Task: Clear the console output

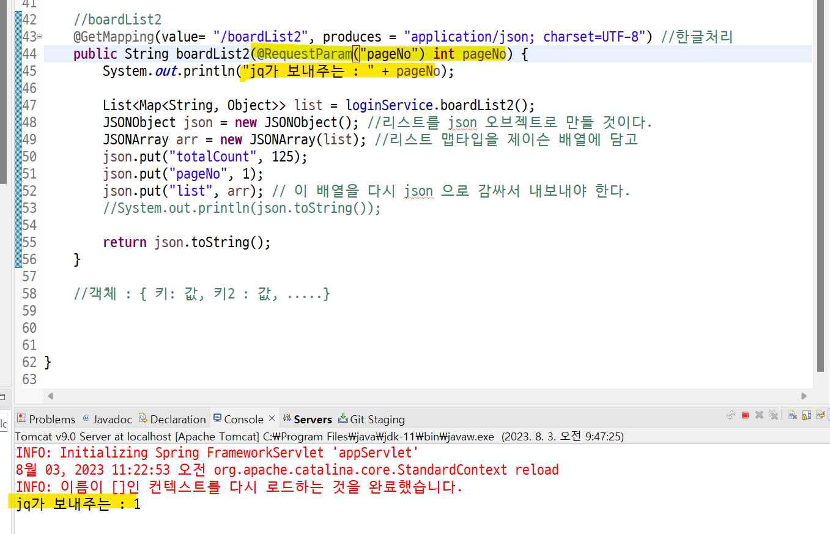Action: pos(792,415)
